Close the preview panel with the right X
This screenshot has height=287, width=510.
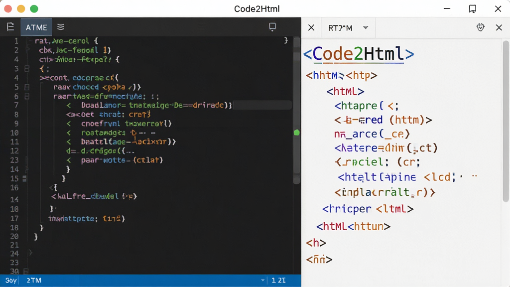pyautogui.click(x=499, y=27)
